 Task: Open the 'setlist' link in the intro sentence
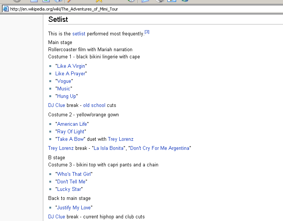click(79, 34)
